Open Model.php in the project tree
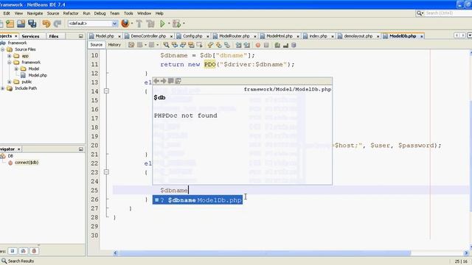This screenshot has width=472, height=265. 37,75
